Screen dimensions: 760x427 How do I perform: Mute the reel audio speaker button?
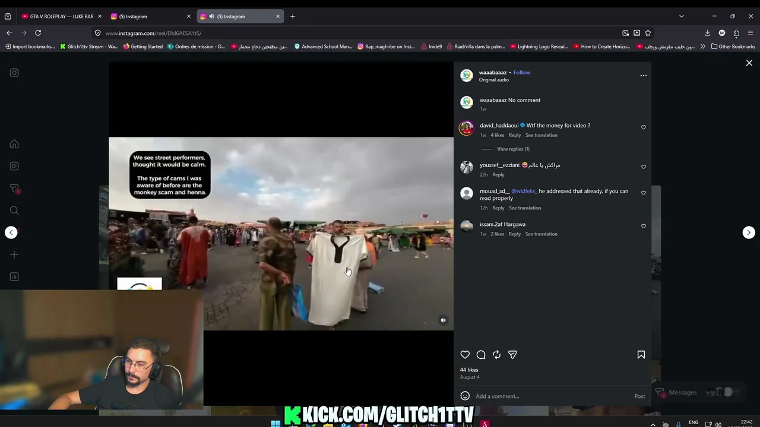(x=443, y=320)
